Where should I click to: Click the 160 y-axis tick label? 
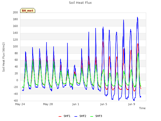tap(15, 26)
